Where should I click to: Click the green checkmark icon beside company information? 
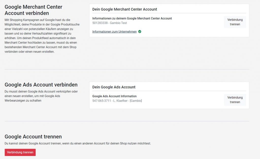(x=140, y=32)
